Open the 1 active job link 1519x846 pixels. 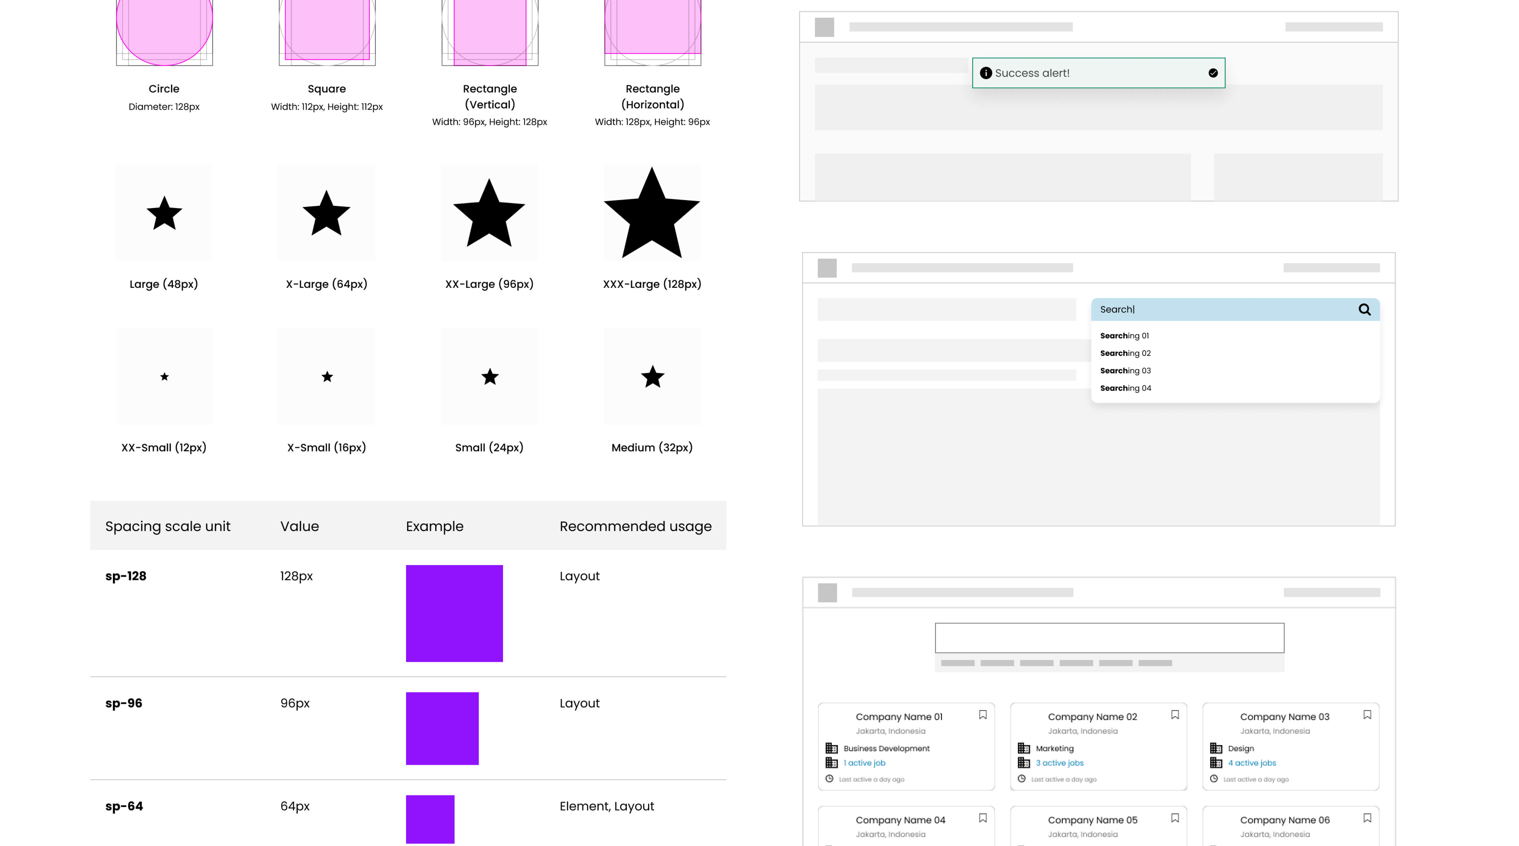pos(864,763)
